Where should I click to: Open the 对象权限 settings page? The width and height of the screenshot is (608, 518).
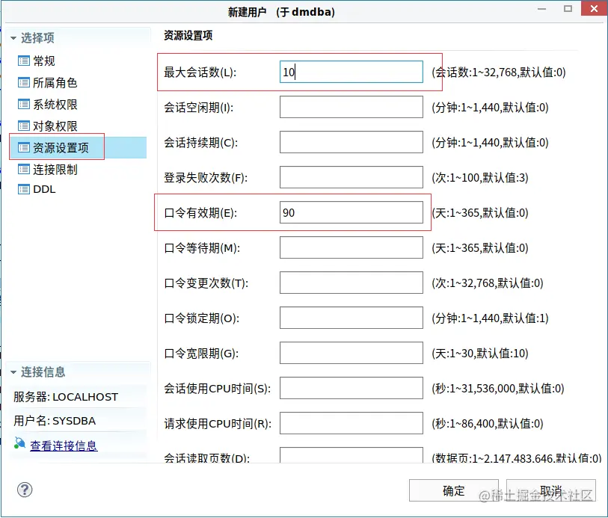[x=45, y=126]
